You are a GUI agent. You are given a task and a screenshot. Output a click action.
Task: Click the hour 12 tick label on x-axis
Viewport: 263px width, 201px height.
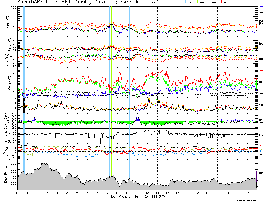tap(137, 193)
